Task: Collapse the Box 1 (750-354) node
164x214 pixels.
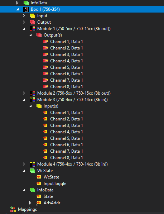Action: (18, 9)
